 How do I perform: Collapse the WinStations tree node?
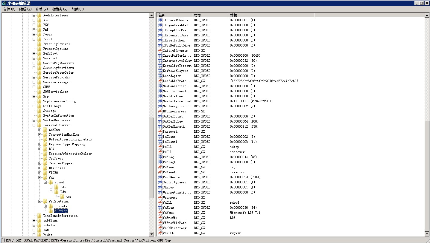[x=39, y=201]
